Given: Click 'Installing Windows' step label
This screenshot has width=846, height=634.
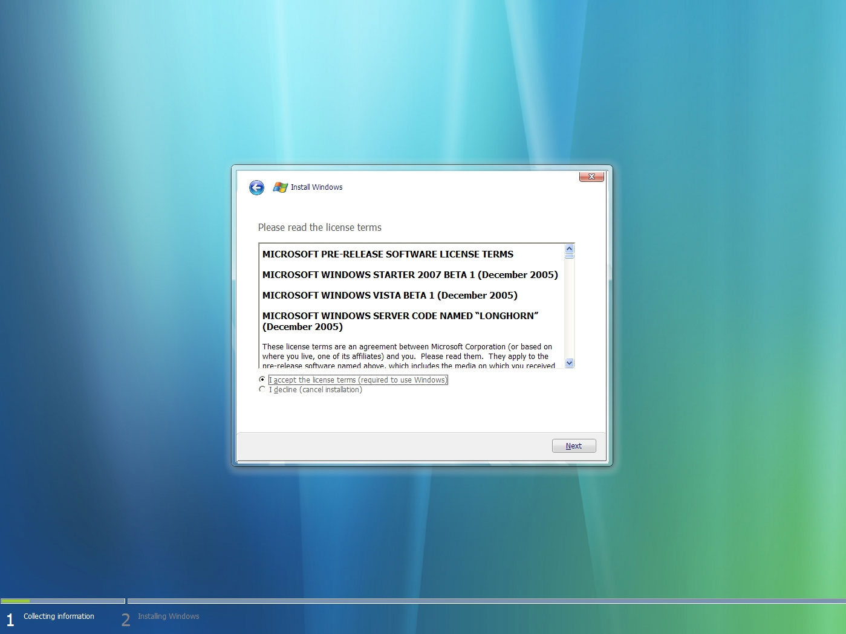Looking at the screenshot, I should tap(168, 616).
